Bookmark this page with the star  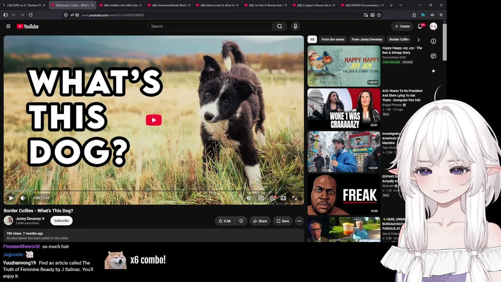coord(379,15)
